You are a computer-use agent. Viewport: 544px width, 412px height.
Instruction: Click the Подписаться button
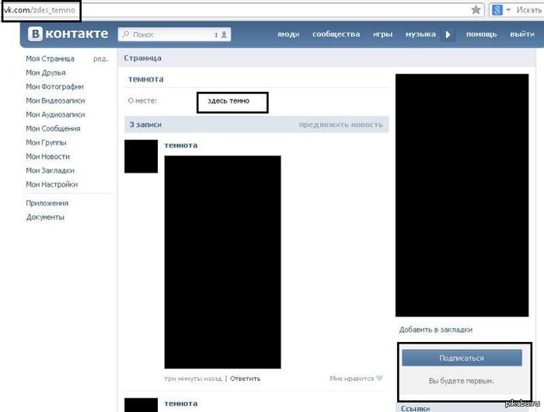(462, 358)
